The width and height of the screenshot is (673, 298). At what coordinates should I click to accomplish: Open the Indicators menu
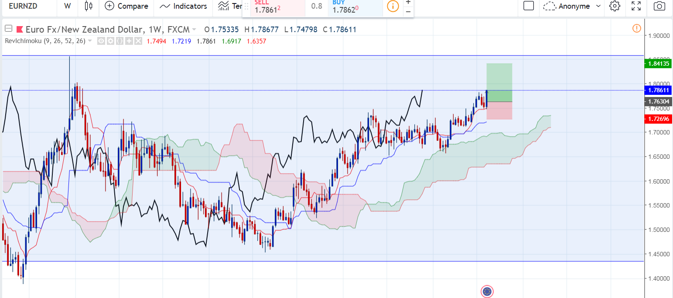(x=183, y=6)
